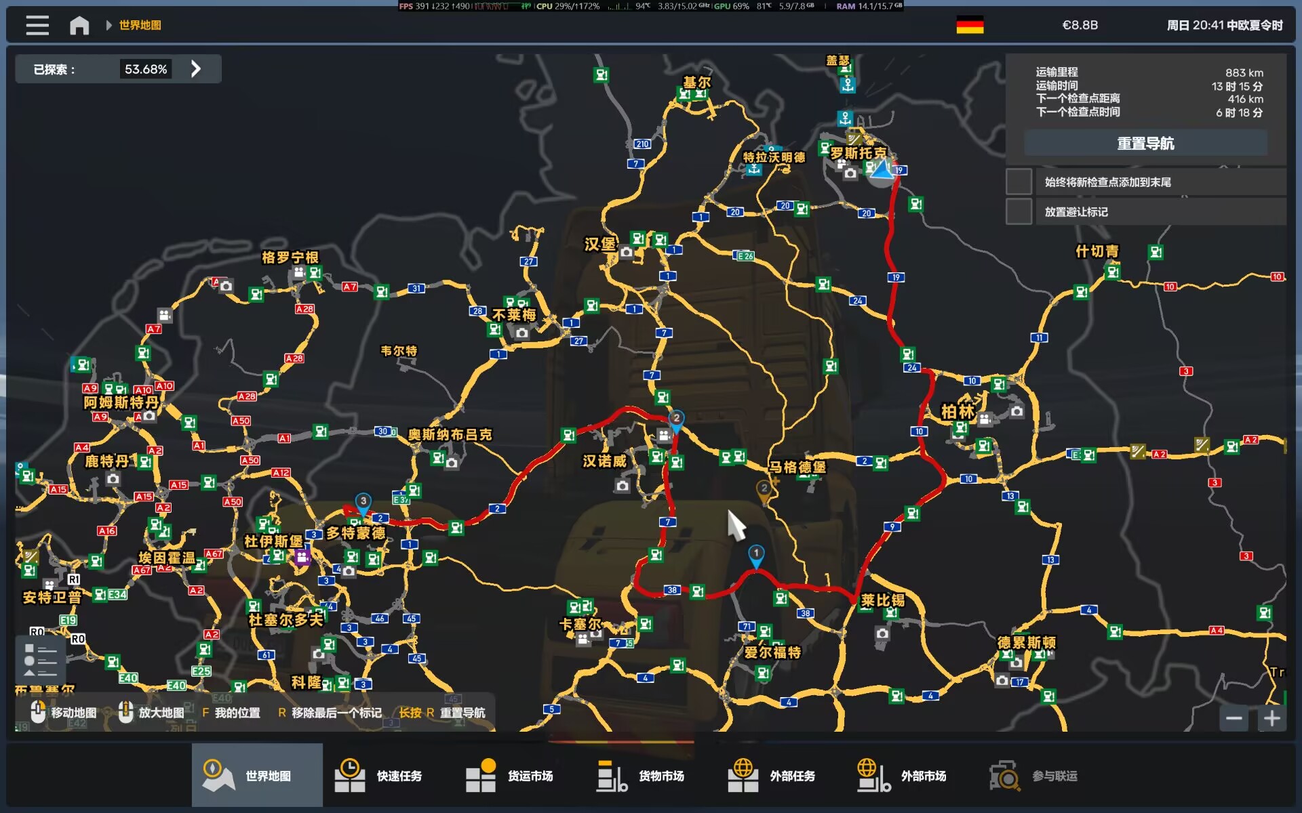
Task: Click the 移动地图 move map hint
Action: pos(64,713)
